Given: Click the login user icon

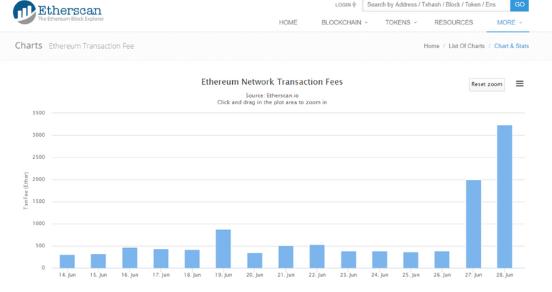Looking at the screenshot, I should 354,5.
